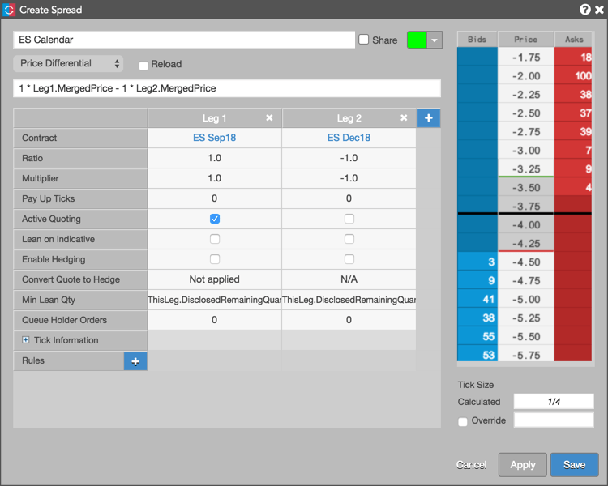Click the Leg 1 column header

pos(215,117)
